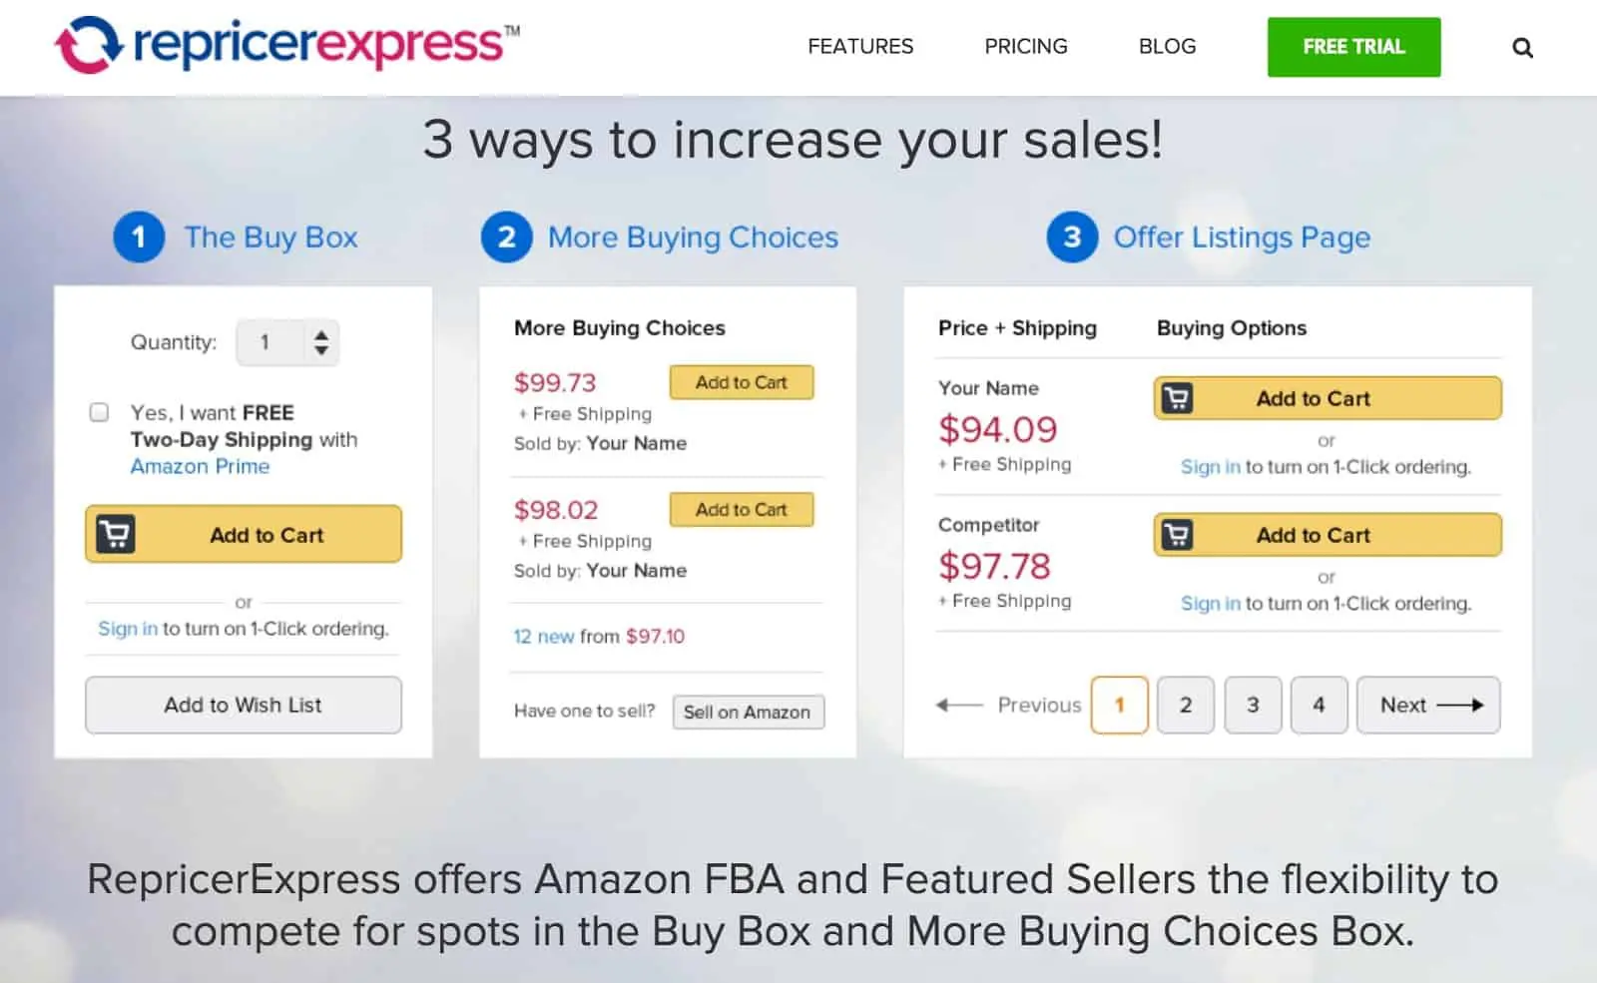Select page 3 in pagination
Screen dimensions: 1597x983
tap(1253, 705)
